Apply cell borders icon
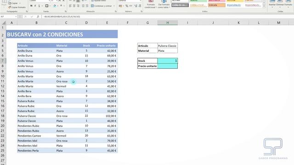Viewport: 294px width, 165px height. [47, 6]
